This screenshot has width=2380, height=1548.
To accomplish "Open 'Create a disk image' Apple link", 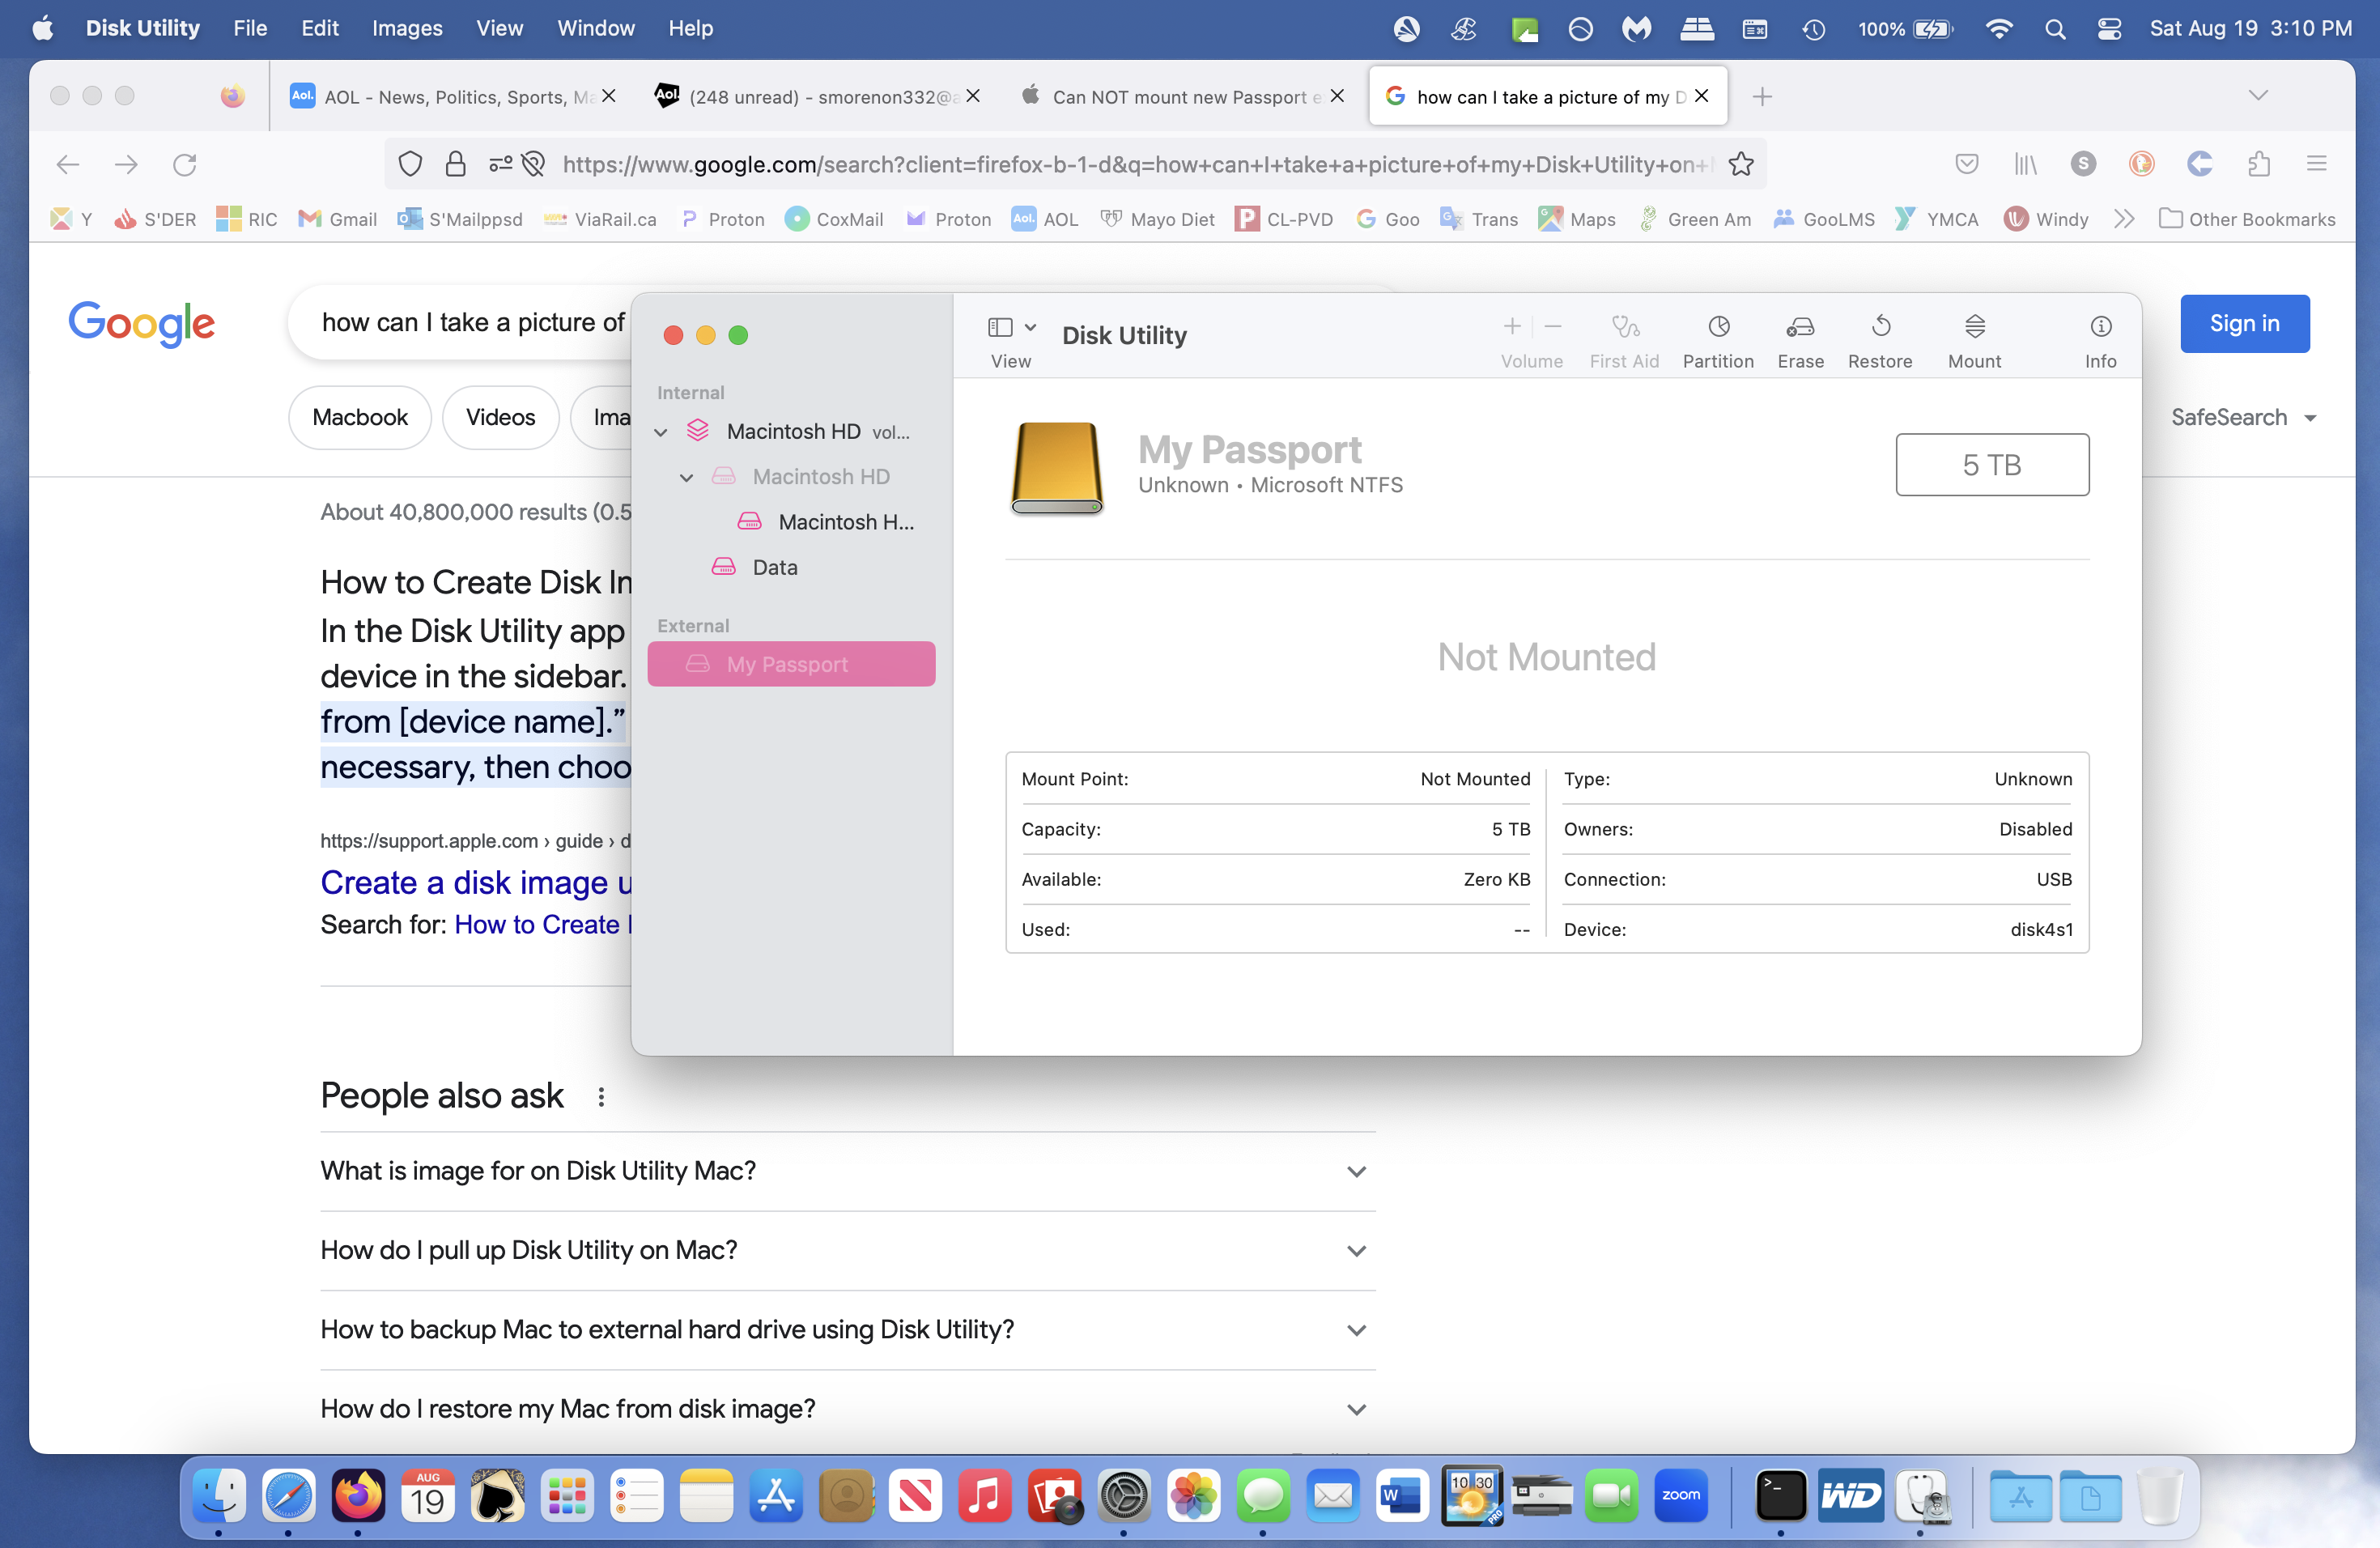I will (476, 882).
